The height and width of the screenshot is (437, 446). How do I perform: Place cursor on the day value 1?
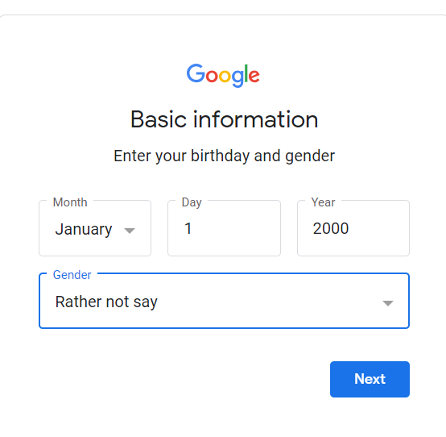[188, 228]
